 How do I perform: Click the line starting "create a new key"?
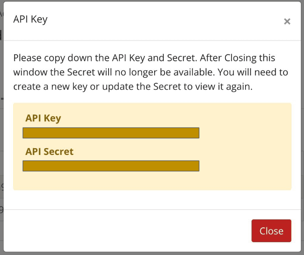pyautogui.click(x=133, y=86)
